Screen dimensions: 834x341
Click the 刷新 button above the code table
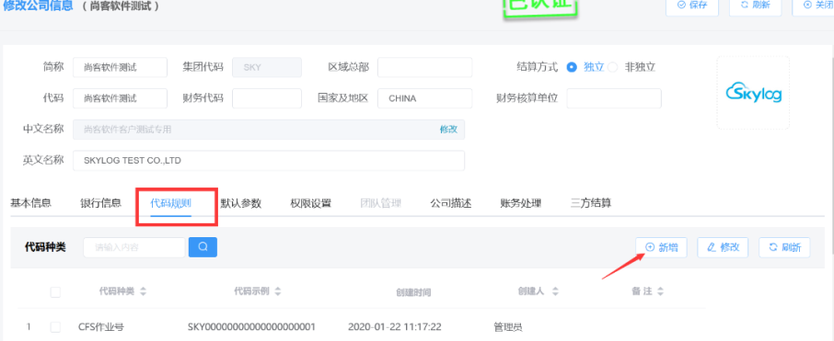pyautogui.click(x=784, y=247)
